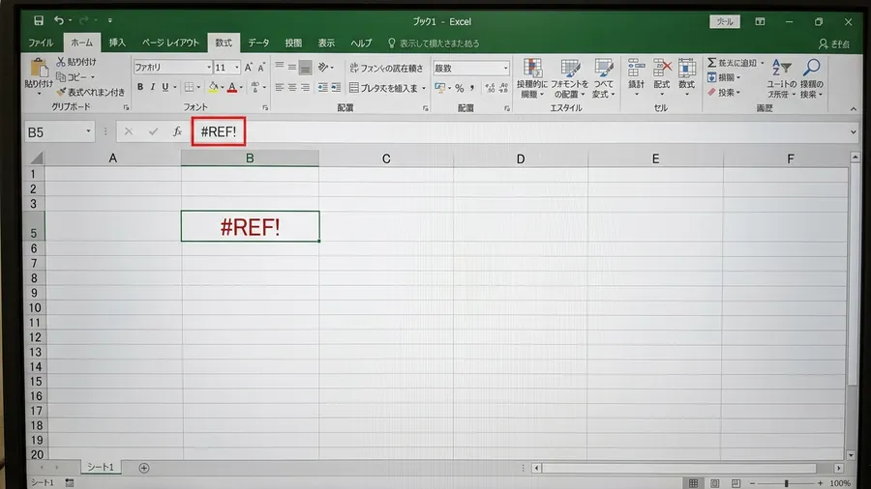871x489 pixels.
Task: Click the large Paste clipboard icon
Action: (39, 68)
